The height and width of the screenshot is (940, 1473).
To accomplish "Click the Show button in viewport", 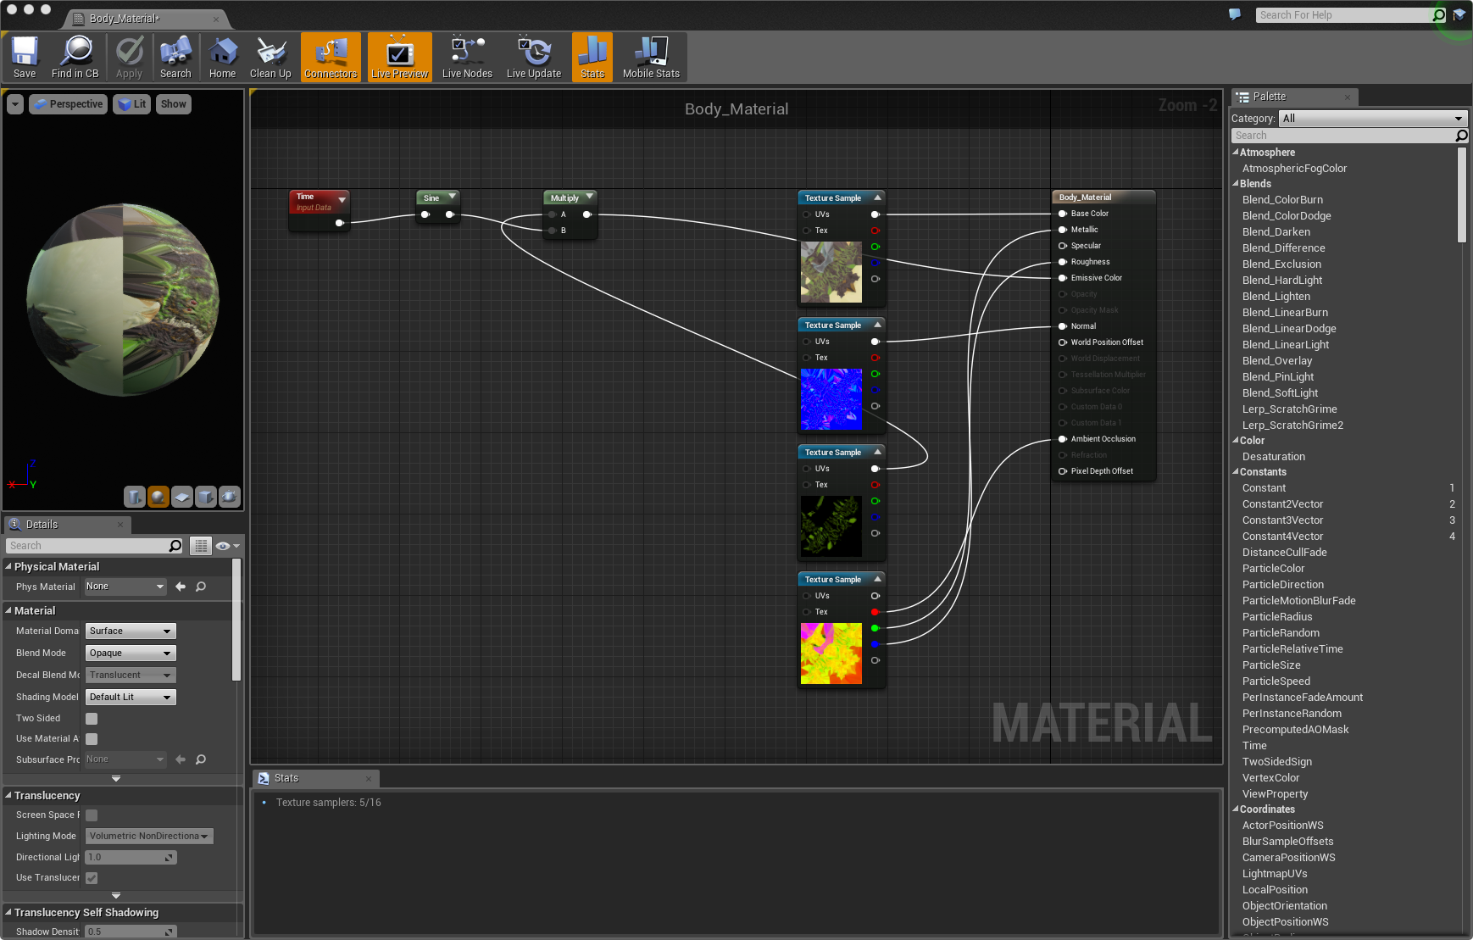I will [173, 104].
